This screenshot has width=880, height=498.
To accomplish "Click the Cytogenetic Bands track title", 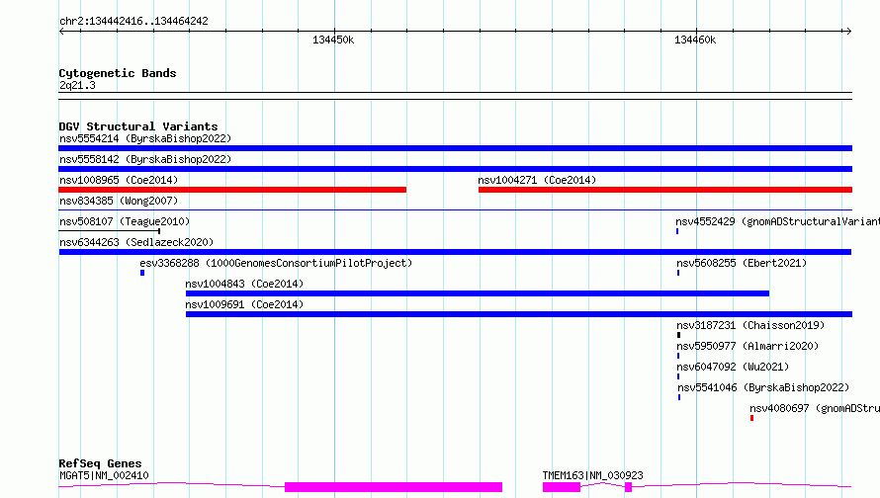I will coord(118,73).
